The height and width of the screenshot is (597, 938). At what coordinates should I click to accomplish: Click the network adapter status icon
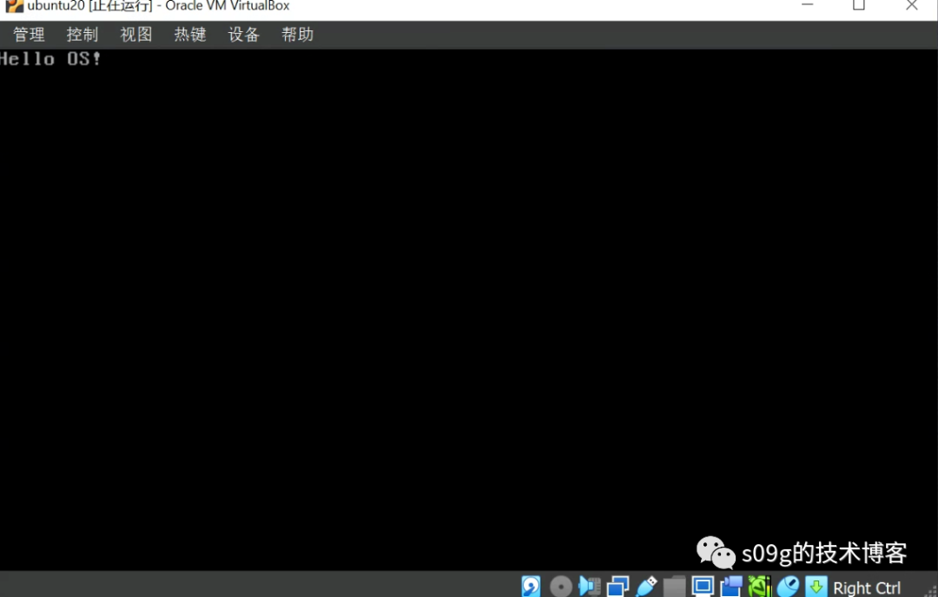[618, 587]
